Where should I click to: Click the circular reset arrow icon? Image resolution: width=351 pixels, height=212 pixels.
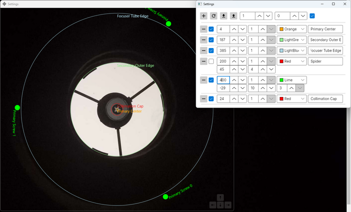tap(213, 16)
